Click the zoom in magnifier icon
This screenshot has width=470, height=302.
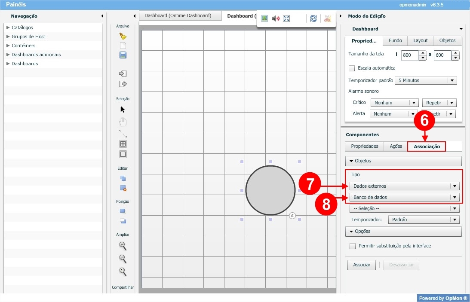coord(123,246)
